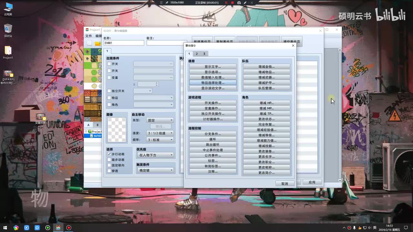Open the Windows Start menu
This screenshot has width=413, height=232.
pyautogui.click(x=5, y=227)
